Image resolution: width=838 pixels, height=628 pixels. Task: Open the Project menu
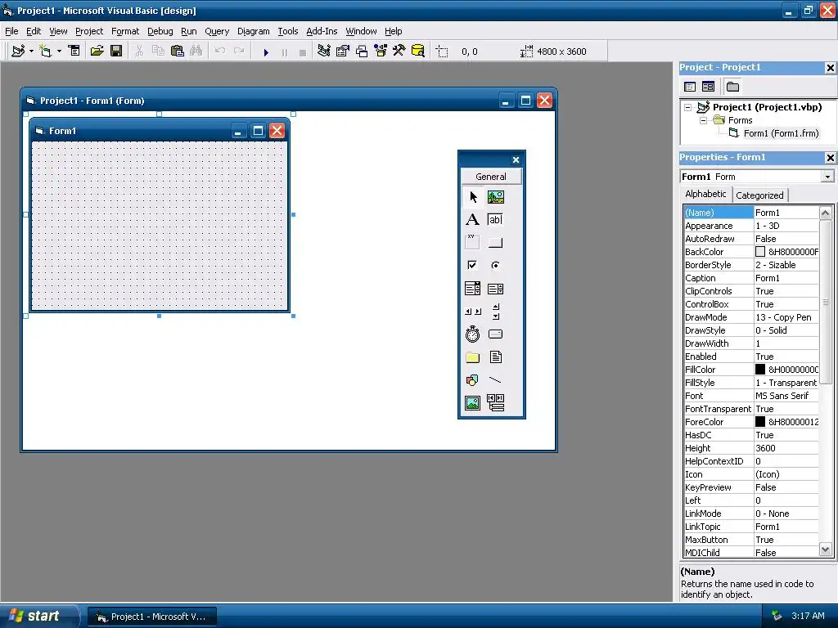88,32
